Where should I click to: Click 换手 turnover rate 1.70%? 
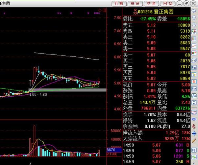150,115
